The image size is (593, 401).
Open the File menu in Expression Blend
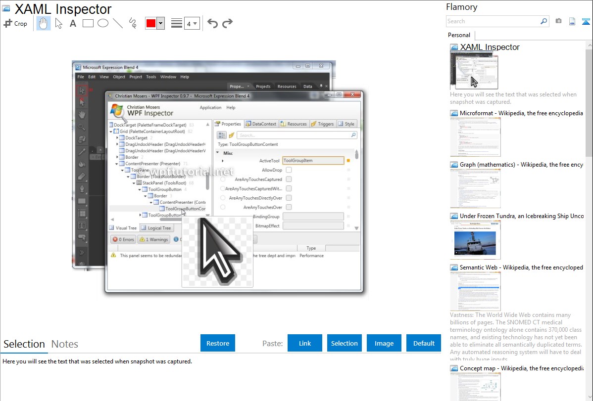tap(81, 77)
